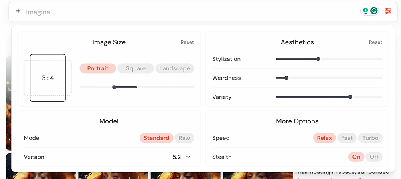Set Speed to Turbo

point(370,138)
